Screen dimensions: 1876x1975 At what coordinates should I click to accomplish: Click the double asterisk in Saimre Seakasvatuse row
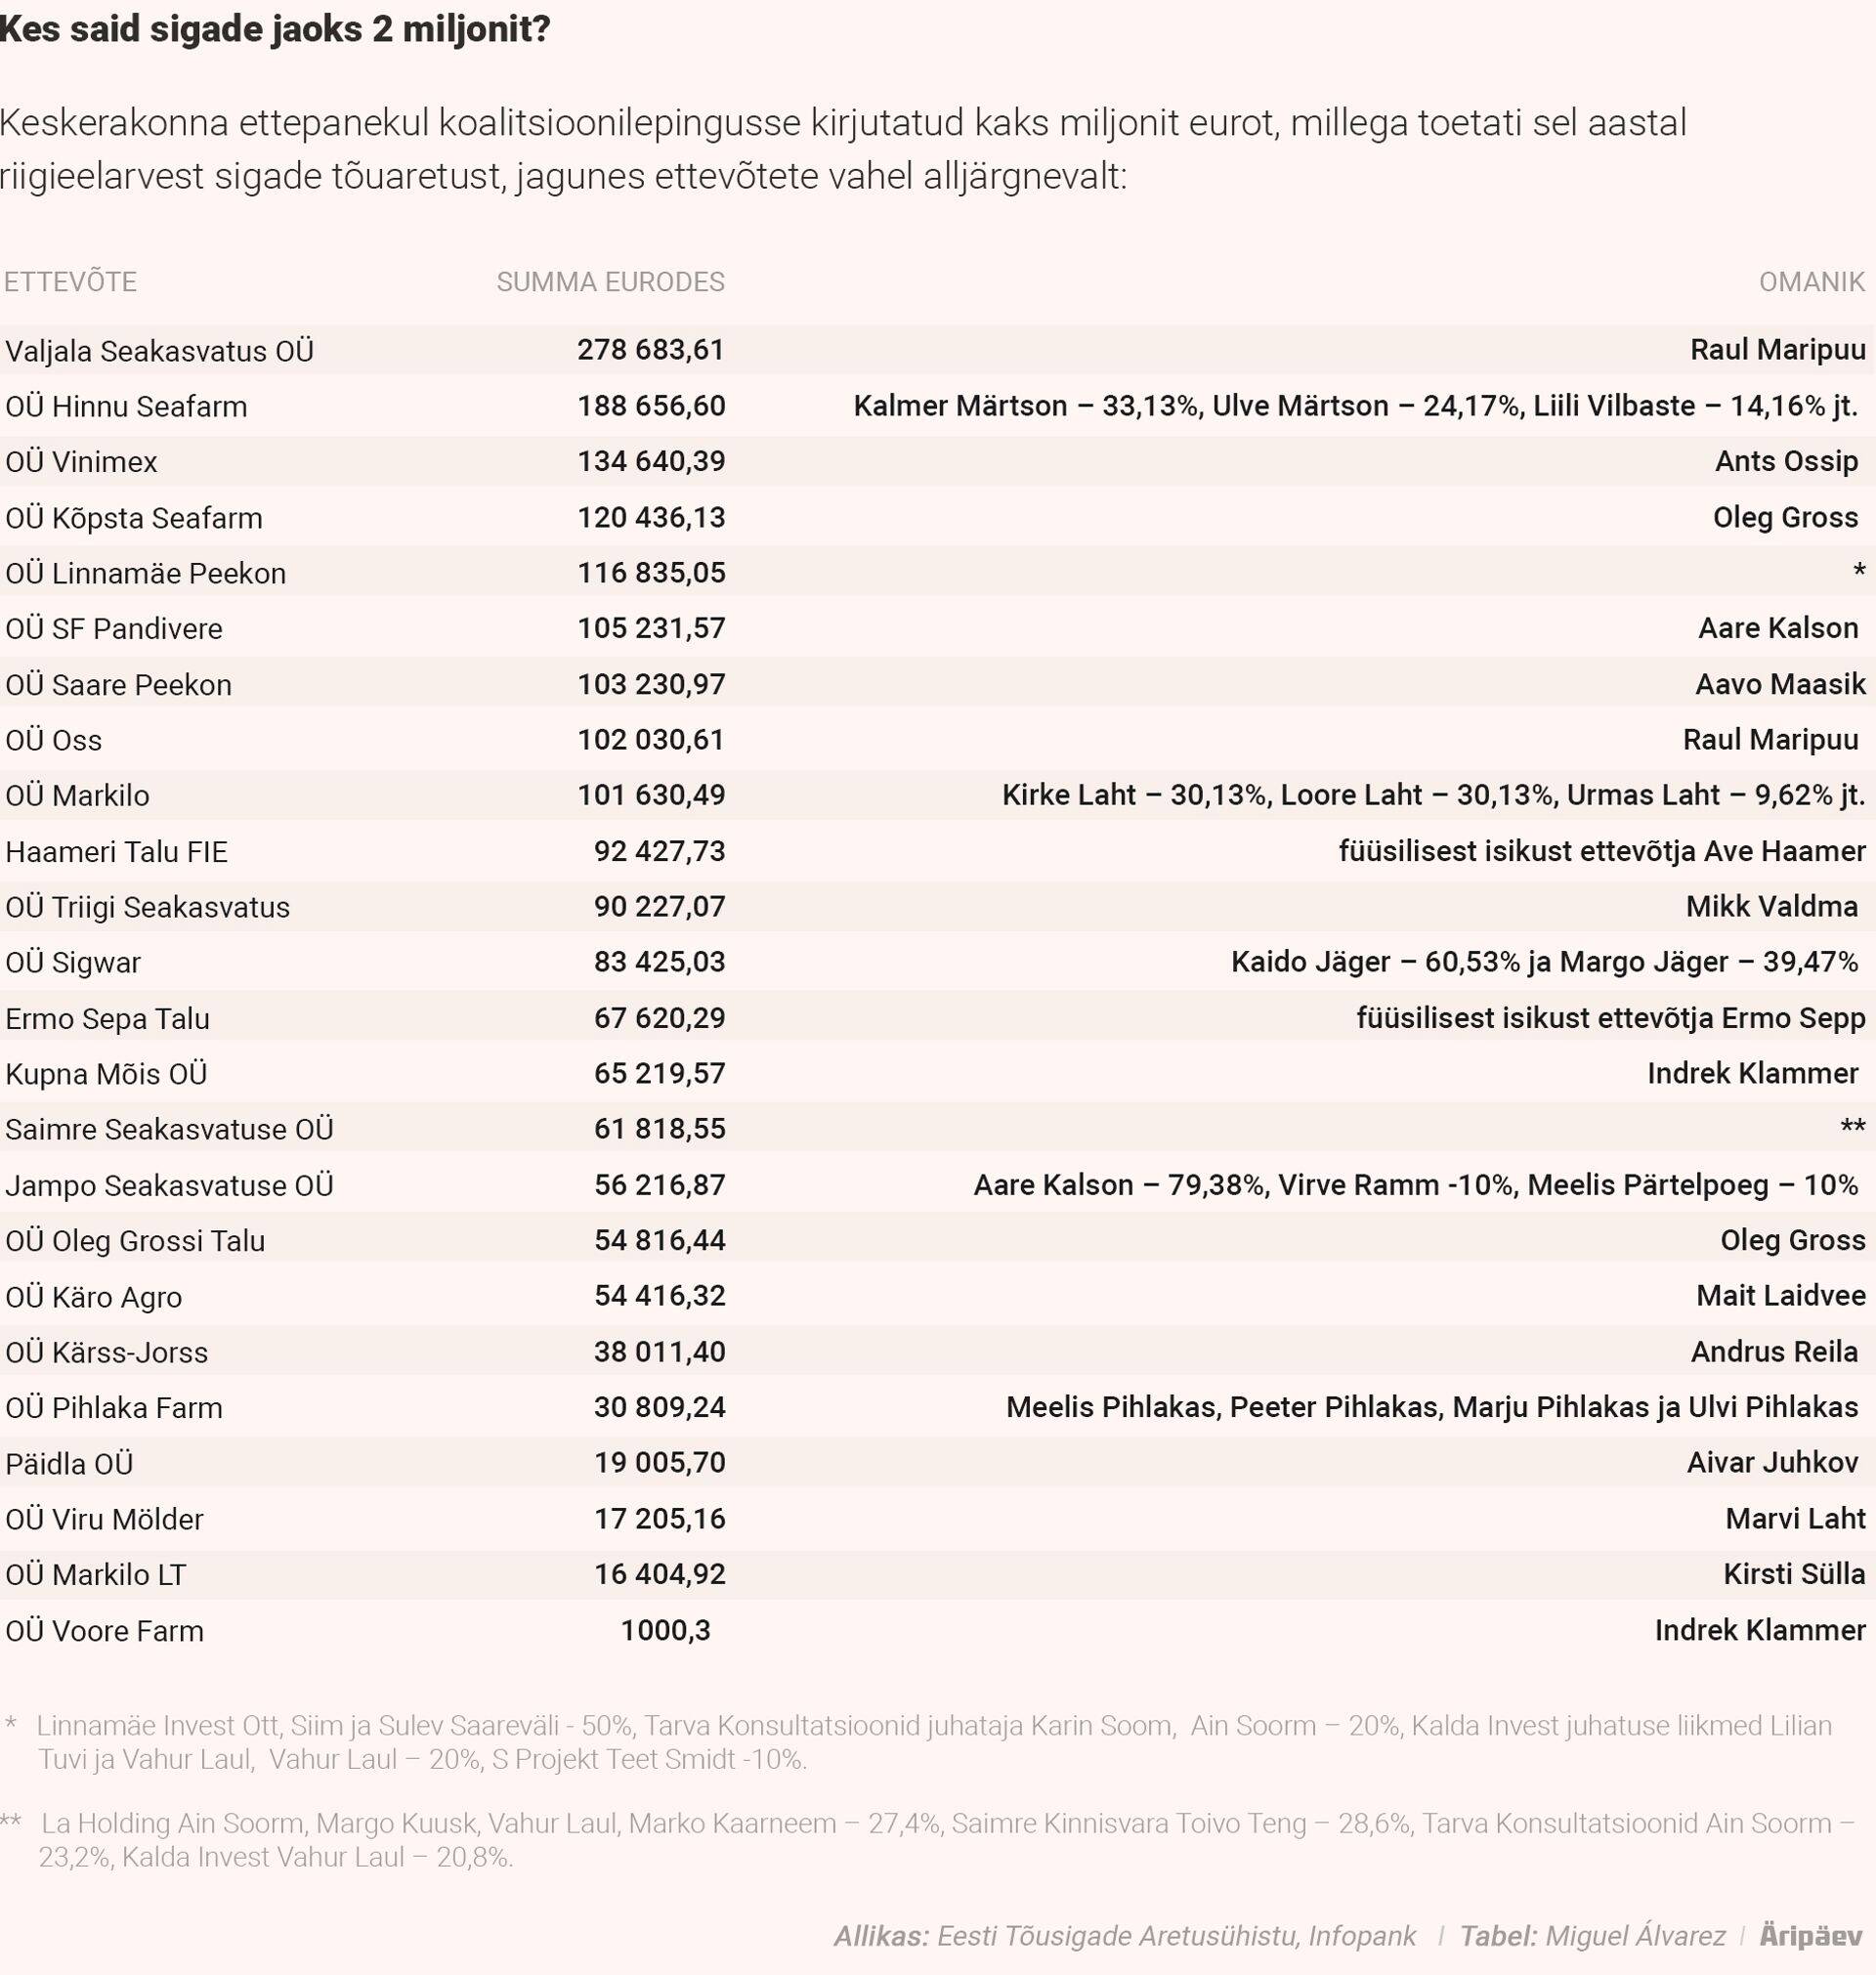point(1852,1129)
